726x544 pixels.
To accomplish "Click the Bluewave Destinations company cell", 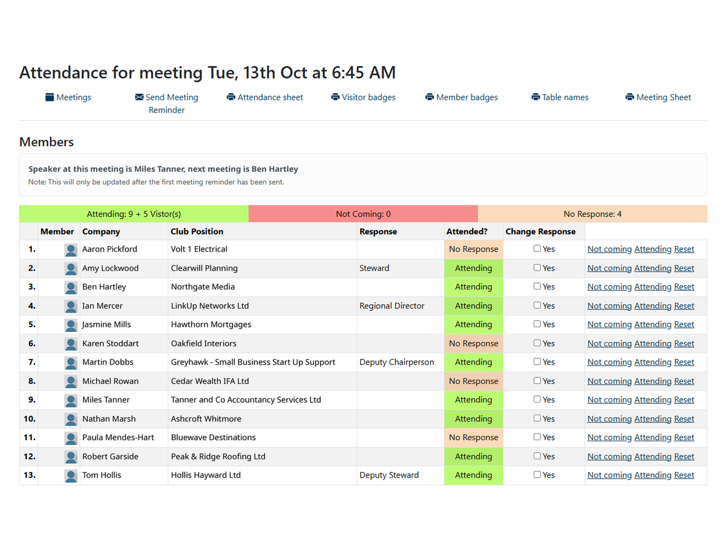I will [x=263, y=438].
